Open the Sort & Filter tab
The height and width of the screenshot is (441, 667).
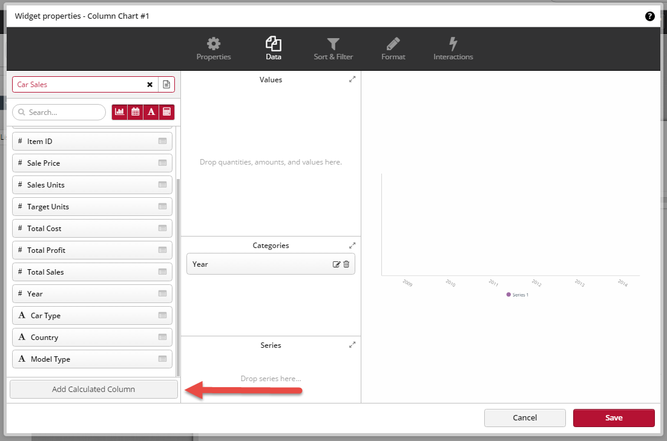[x=333, y=49]
